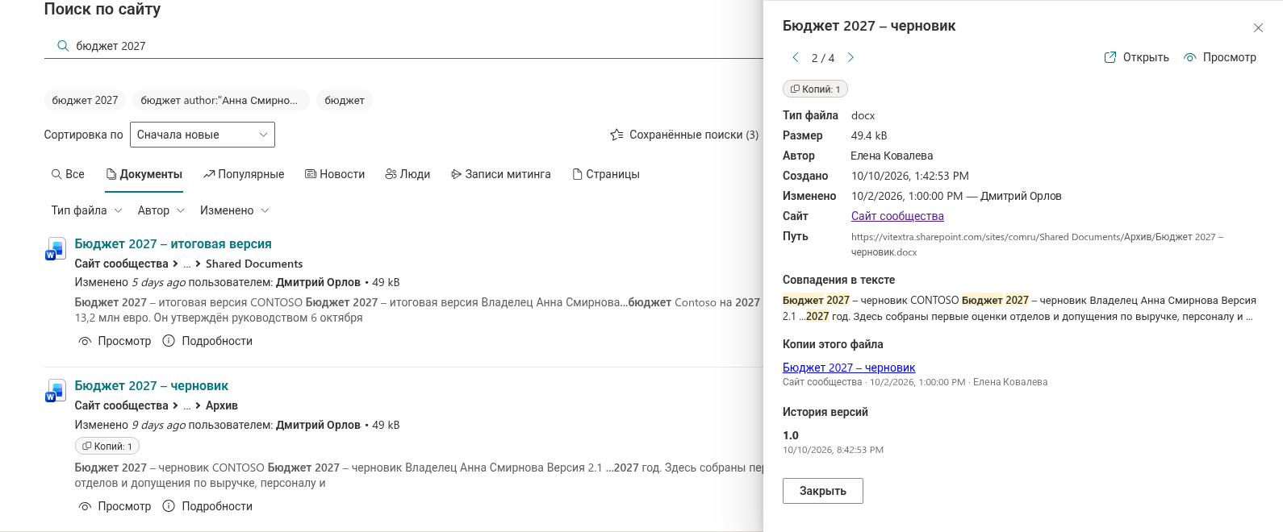Open the Сначала новые sort dropdown
1283x532 pixels.
[x=203, y=135]
